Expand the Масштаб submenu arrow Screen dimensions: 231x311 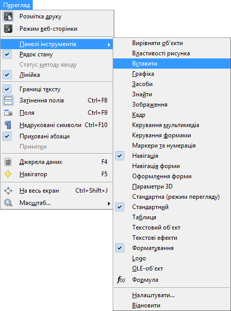coord(109,203)
